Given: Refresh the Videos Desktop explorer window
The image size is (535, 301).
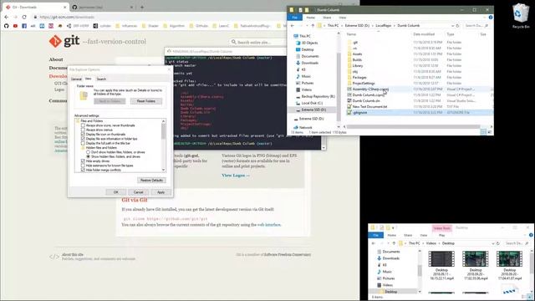Looking at the screenshot, I should [x=498, y=243].
